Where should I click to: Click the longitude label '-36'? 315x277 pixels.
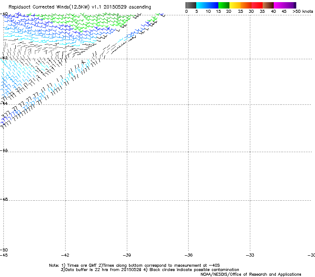pos(189,255)
